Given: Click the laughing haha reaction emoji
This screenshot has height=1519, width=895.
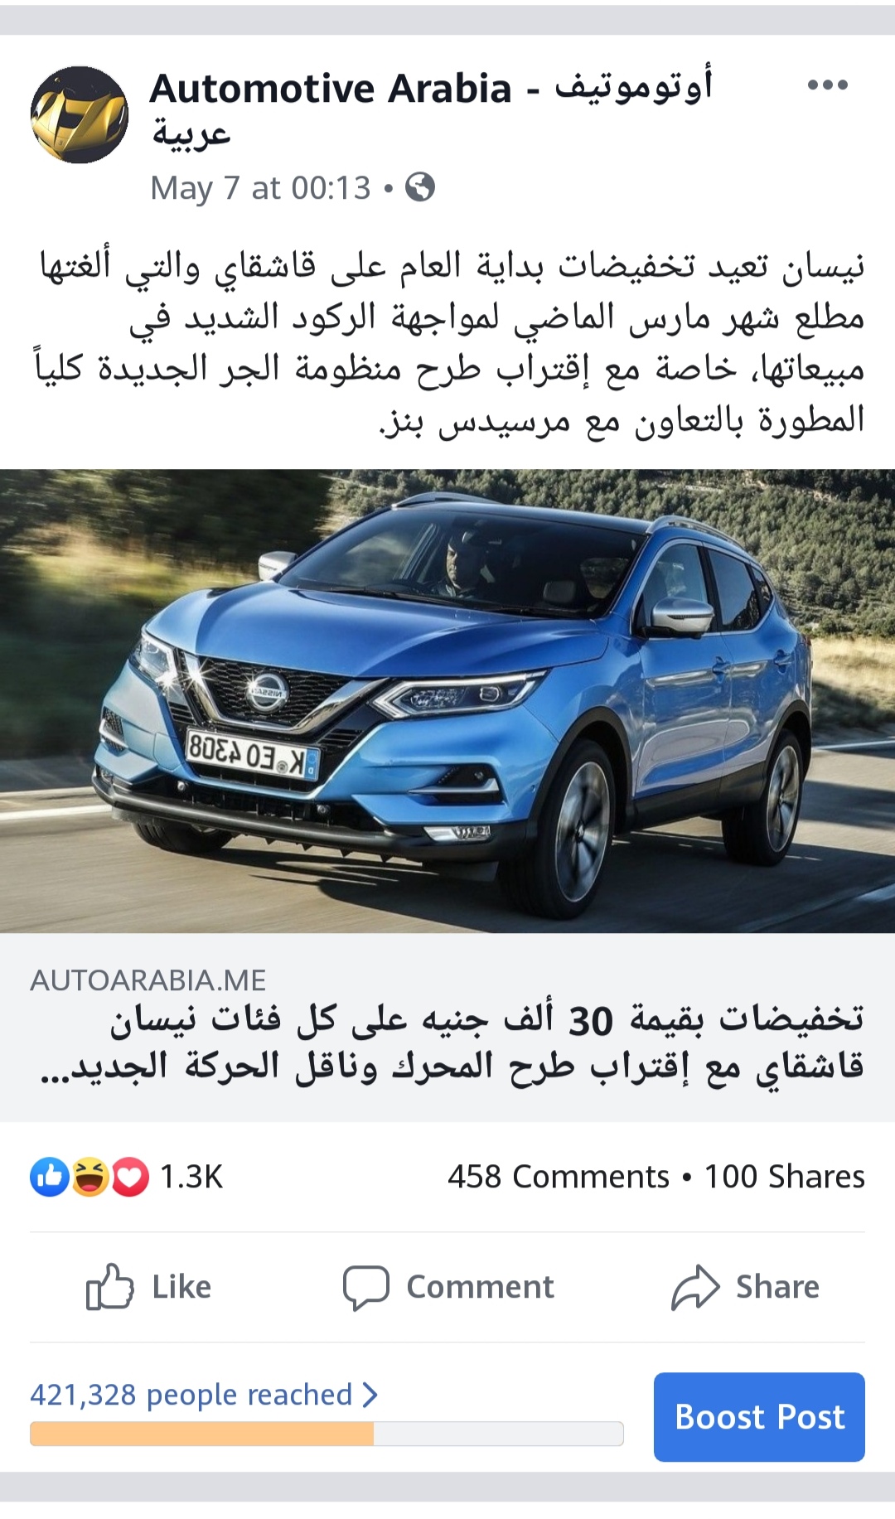Looking at the screenshot, I should pyautogui.click(x=89, y=1177).
